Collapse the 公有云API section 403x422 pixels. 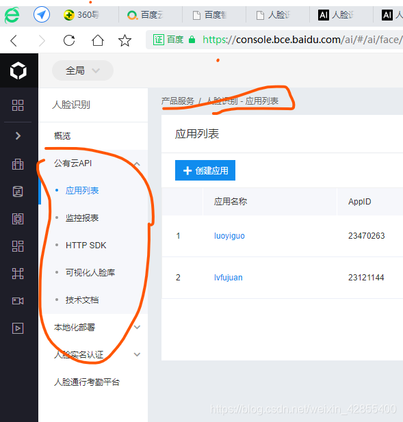coord(137,163)
